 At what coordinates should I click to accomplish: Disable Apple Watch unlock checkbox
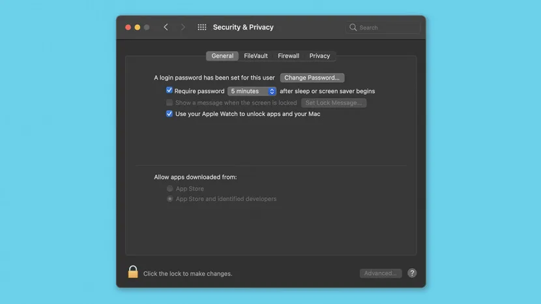pyautogui.click(x=169, y=114)
